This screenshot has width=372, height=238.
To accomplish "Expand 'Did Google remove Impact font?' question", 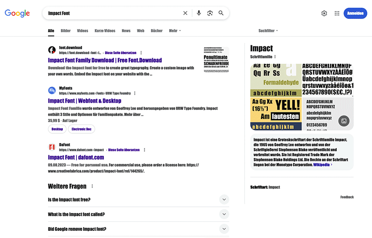I will coord(138,229).
